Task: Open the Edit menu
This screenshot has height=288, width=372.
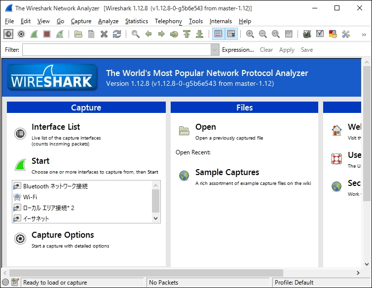Action: click(x=26, y=21)
